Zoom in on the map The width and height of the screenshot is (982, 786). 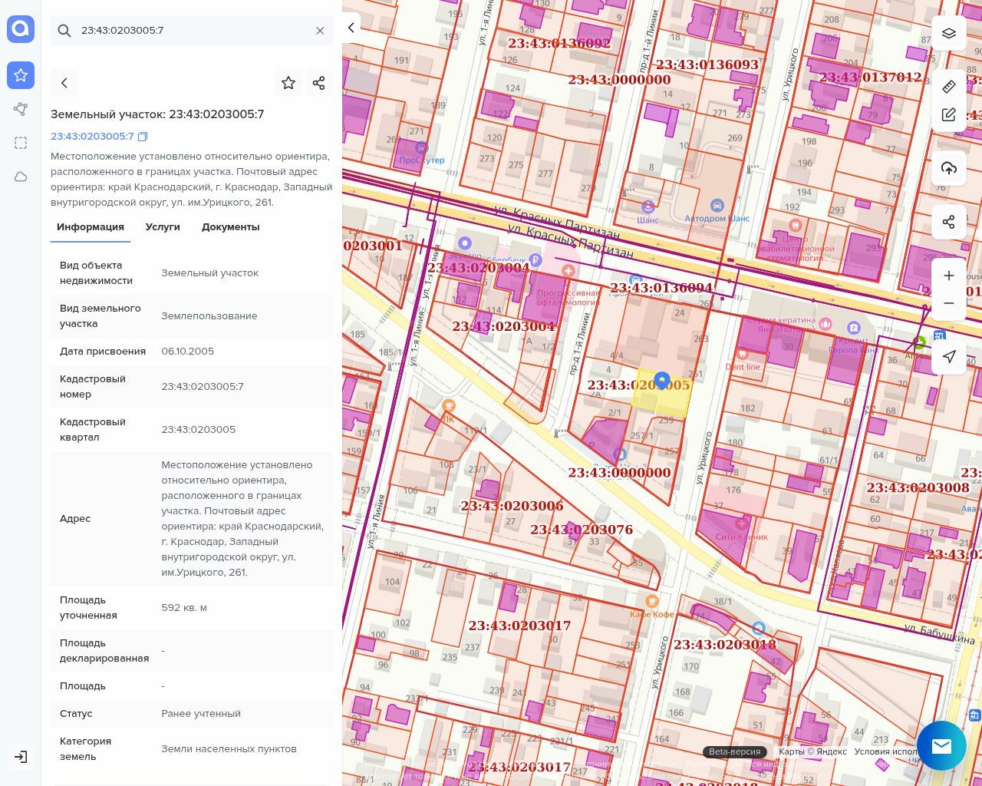949,276
